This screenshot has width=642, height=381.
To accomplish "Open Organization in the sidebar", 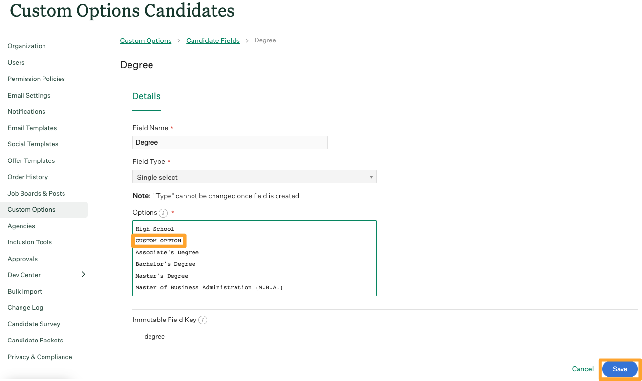I will [x=27, y=46].
